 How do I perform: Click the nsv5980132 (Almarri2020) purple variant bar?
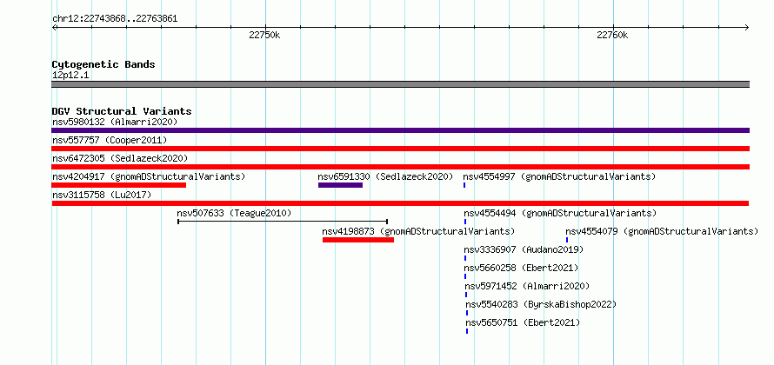point(400,130)
